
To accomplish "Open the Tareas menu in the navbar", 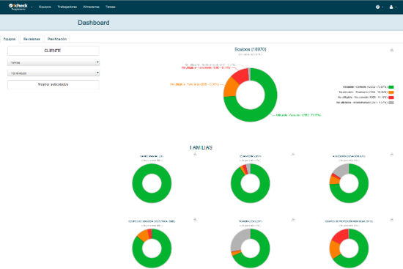I will (x=110, y=7).
